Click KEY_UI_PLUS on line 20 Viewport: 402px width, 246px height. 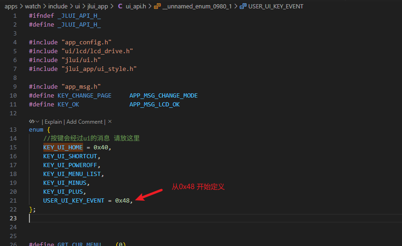click(x=63, y=192)
